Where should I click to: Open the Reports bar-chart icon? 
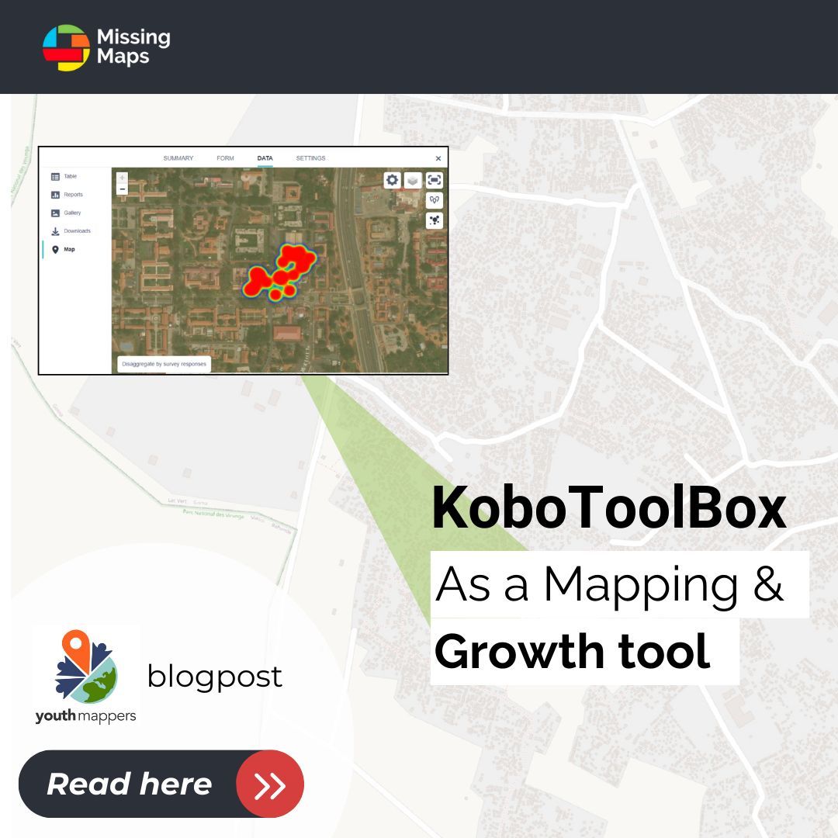55,195
